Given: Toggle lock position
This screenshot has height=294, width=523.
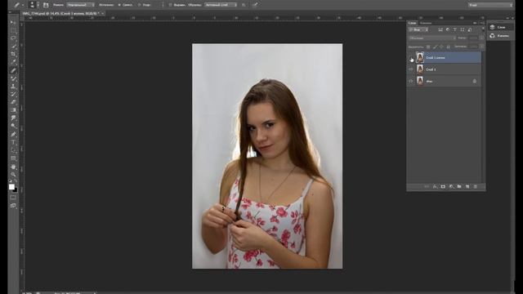Looking at the screenshot, I should (x=441, y=47).
